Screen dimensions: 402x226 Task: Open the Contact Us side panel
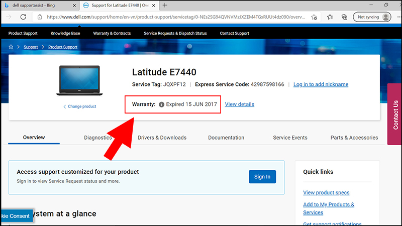tap(395, 115)
